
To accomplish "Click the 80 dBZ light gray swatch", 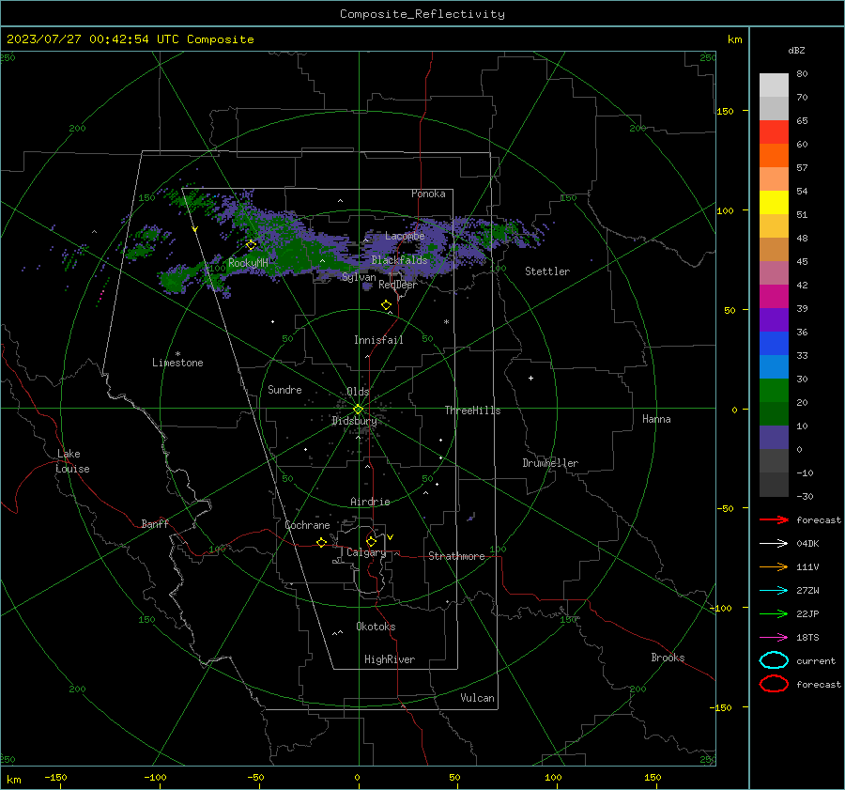I will click(x=774, y=85).
